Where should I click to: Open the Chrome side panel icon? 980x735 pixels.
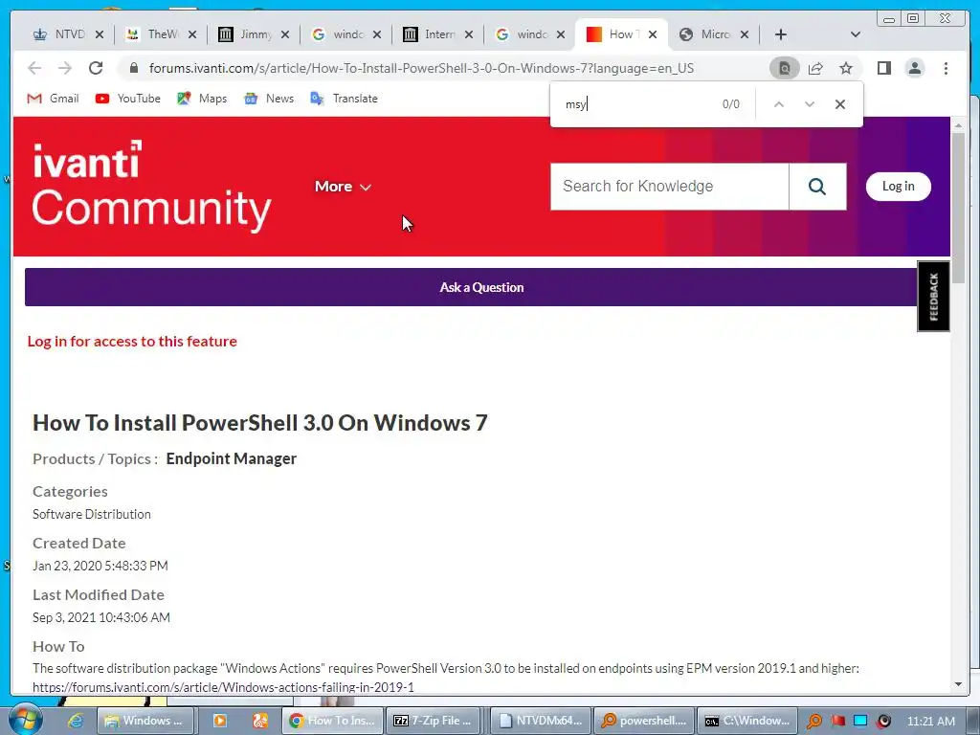[883, 68]
